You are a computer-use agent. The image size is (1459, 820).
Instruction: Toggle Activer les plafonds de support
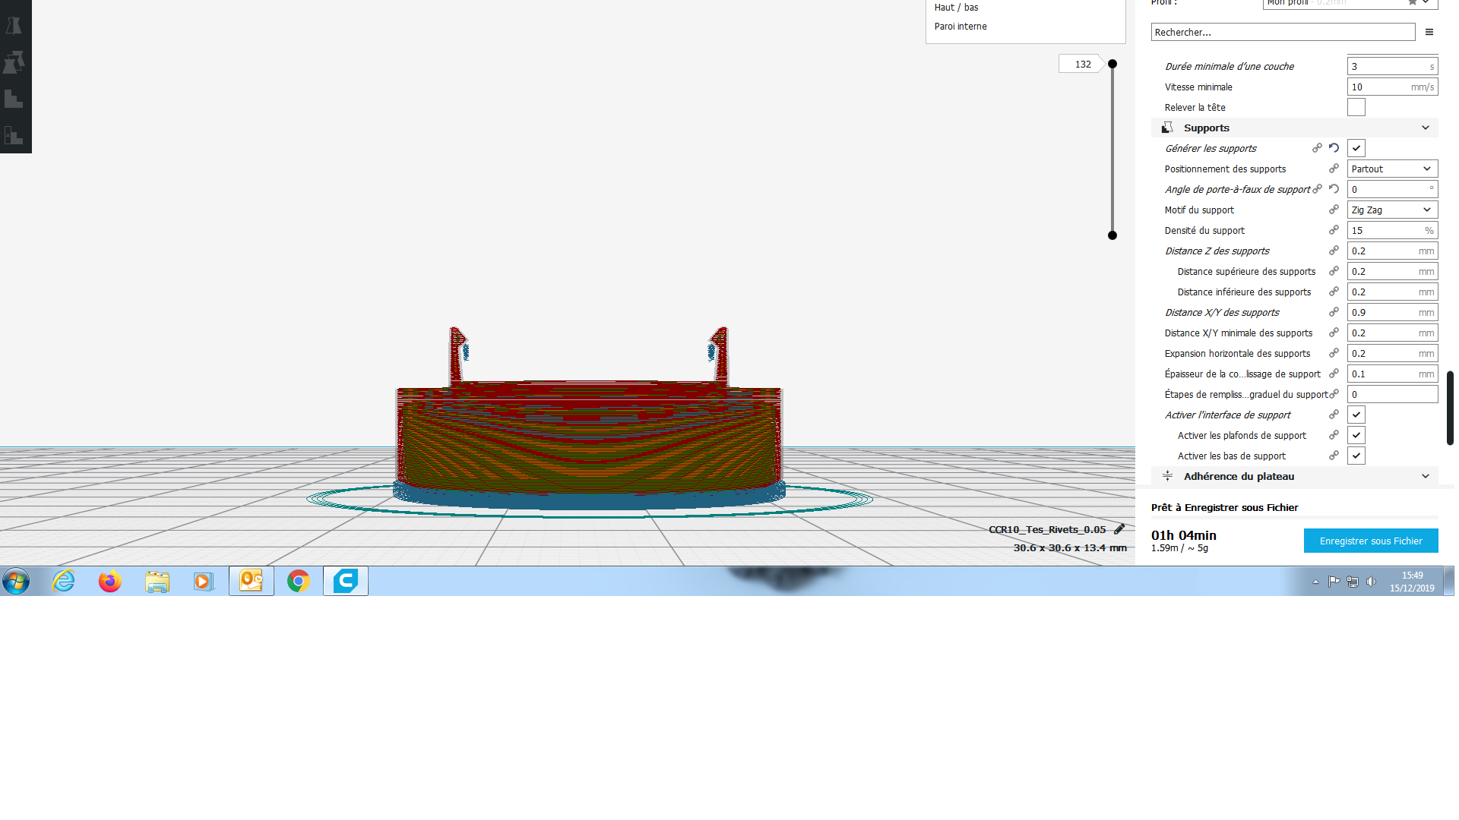click(1356, 435)
